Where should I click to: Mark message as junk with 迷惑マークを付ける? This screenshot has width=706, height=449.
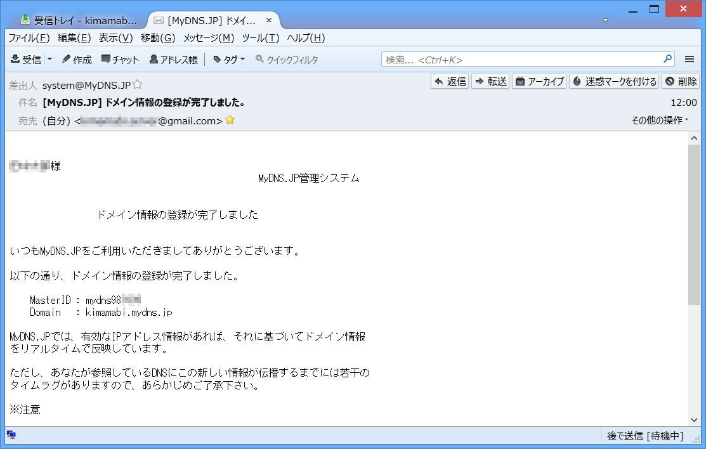(x=614, y=81)
